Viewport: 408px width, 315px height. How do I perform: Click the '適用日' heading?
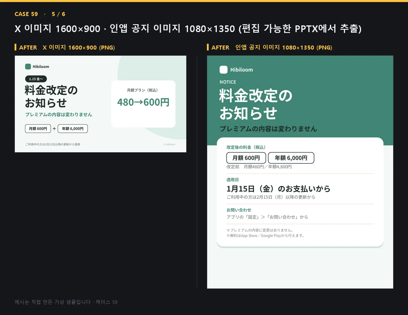(x=233, y=180)
